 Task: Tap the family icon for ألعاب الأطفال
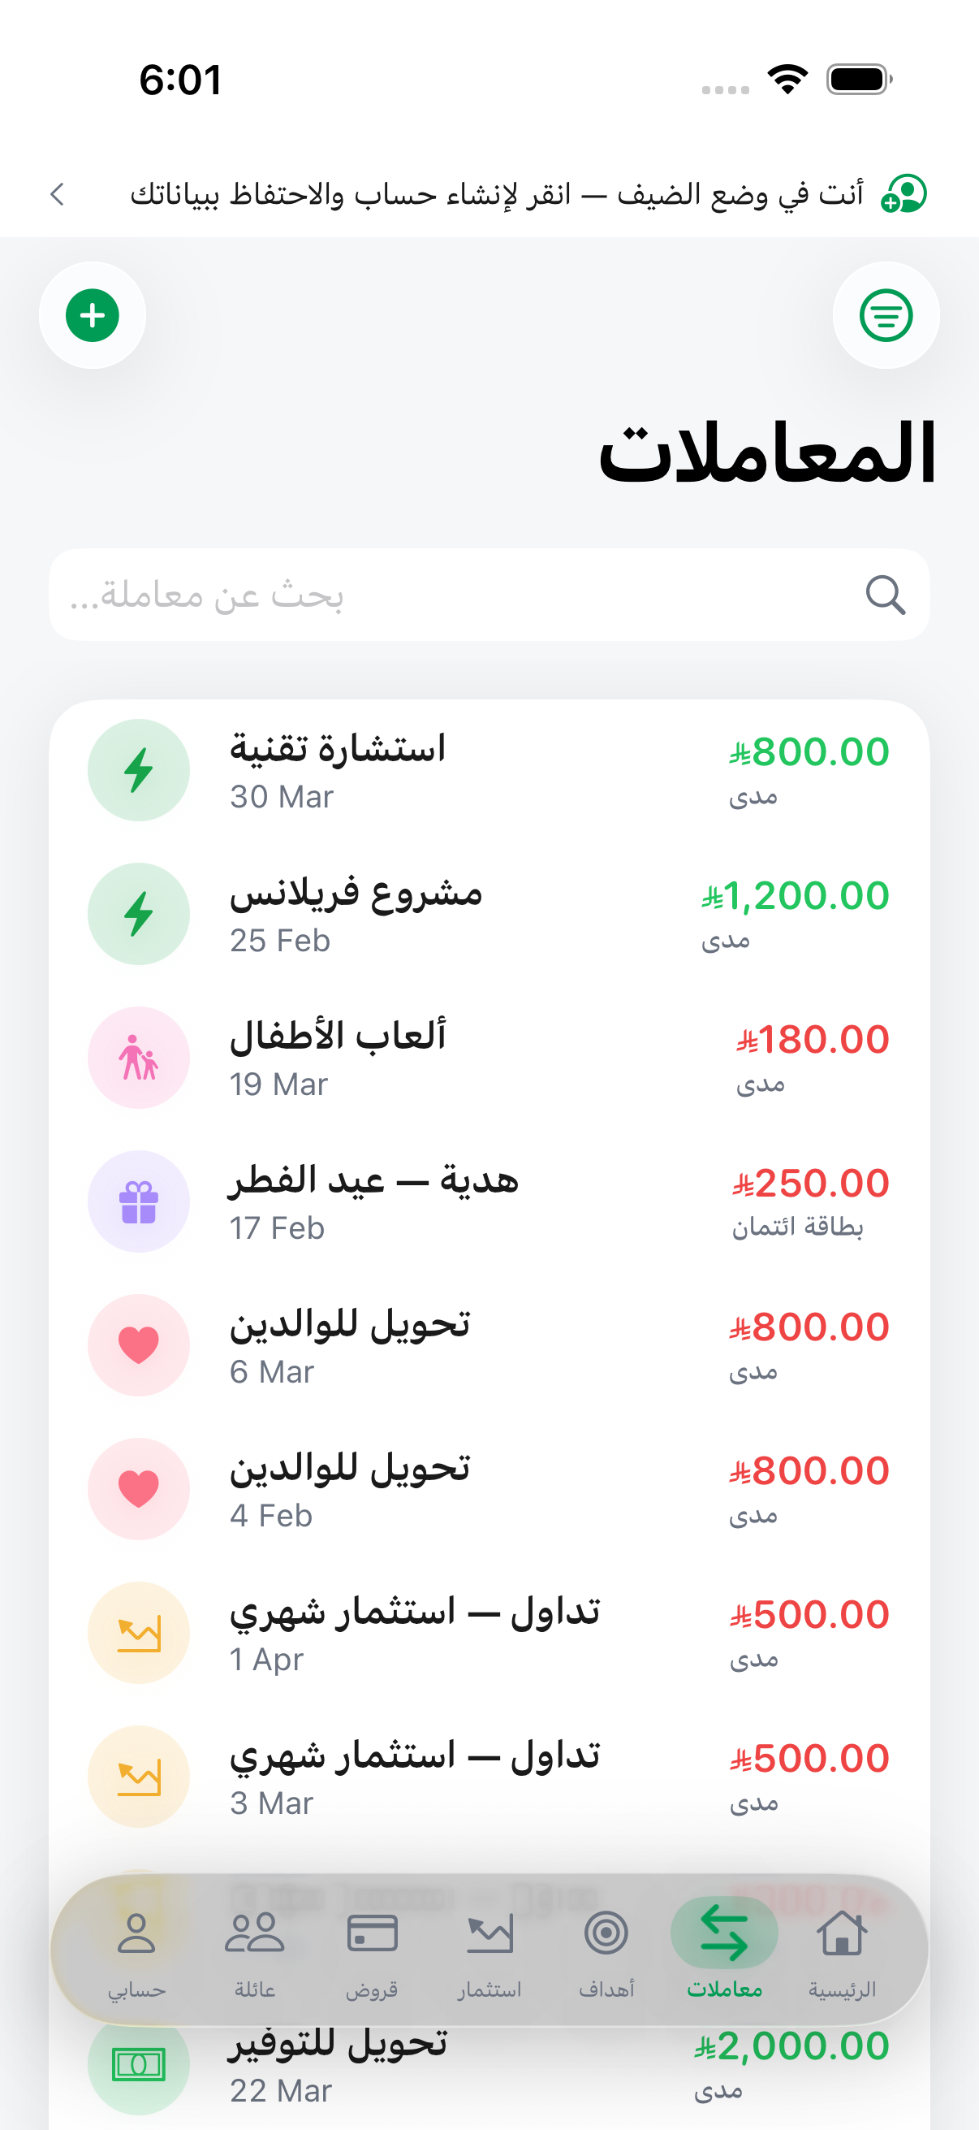pyautogui.click(x=139, y=1058)
